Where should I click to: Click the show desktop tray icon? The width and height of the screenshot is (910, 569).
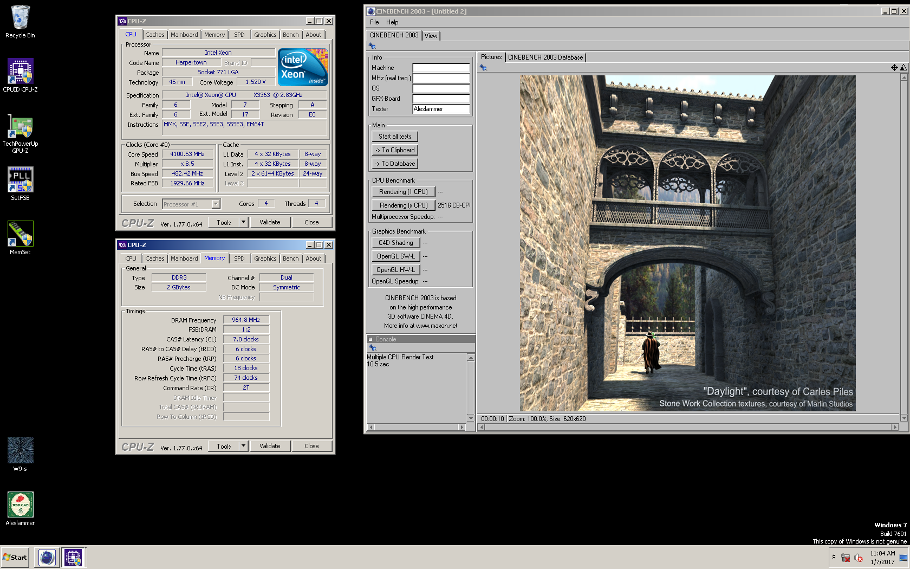[x=903, y=558]
